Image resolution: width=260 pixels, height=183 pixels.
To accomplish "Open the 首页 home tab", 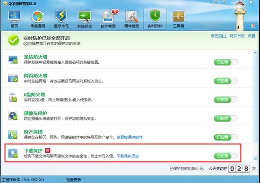I will (14, 19).
